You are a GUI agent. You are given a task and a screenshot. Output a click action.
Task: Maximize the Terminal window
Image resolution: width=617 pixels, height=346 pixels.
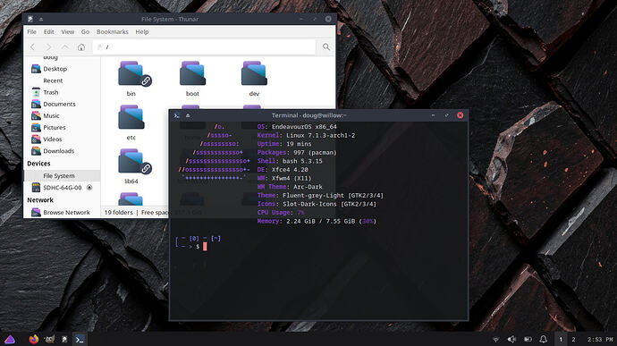coord(446,115)
